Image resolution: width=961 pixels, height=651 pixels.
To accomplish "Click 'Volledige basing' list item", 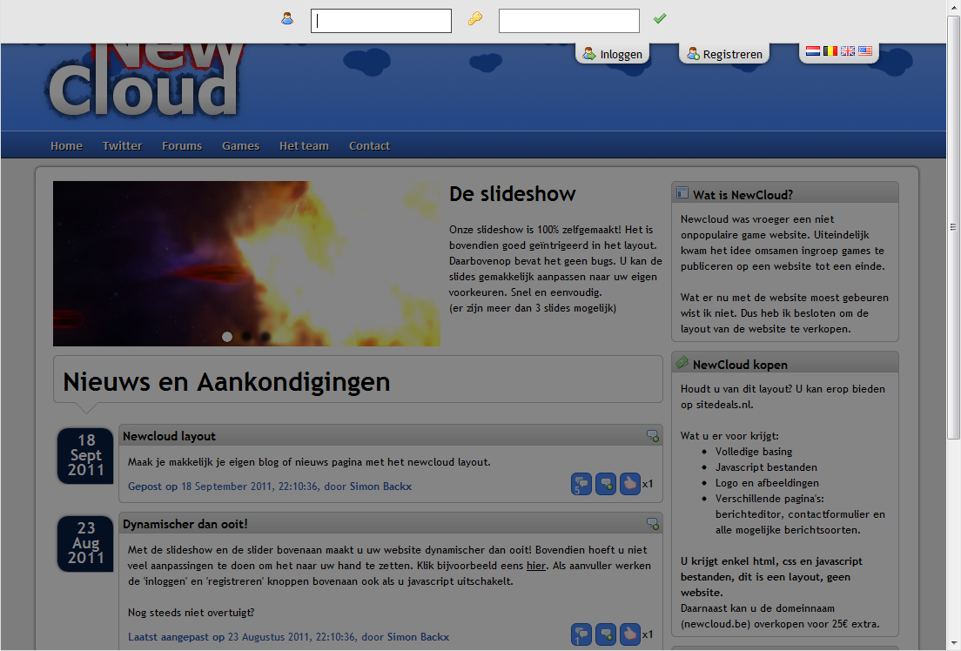I will (x=754, y=451).
